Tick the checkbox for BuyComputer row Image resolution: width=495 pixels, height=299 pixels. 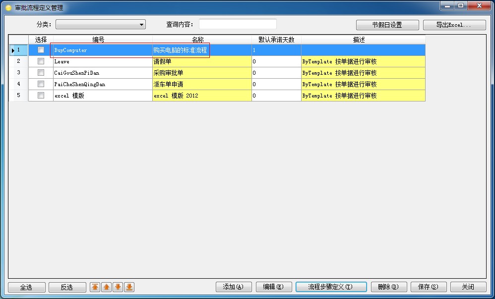tap(41, 50)
